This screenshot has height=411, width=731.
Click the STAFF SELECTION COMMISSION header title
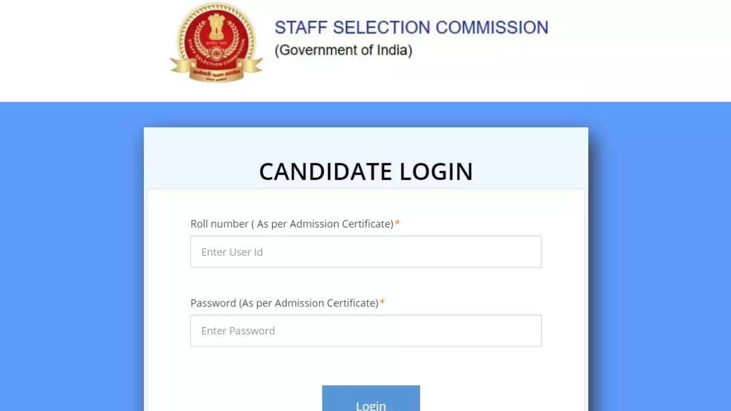coord(411,27)
